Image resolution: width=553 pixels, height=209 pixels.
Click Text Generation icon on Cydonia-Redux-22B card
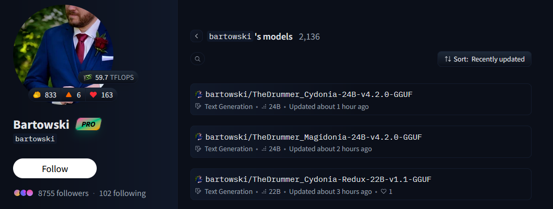tap(198, 191)
